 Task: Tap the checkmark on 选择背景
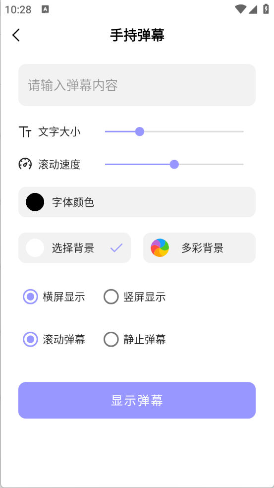click(x=116, y=248)
